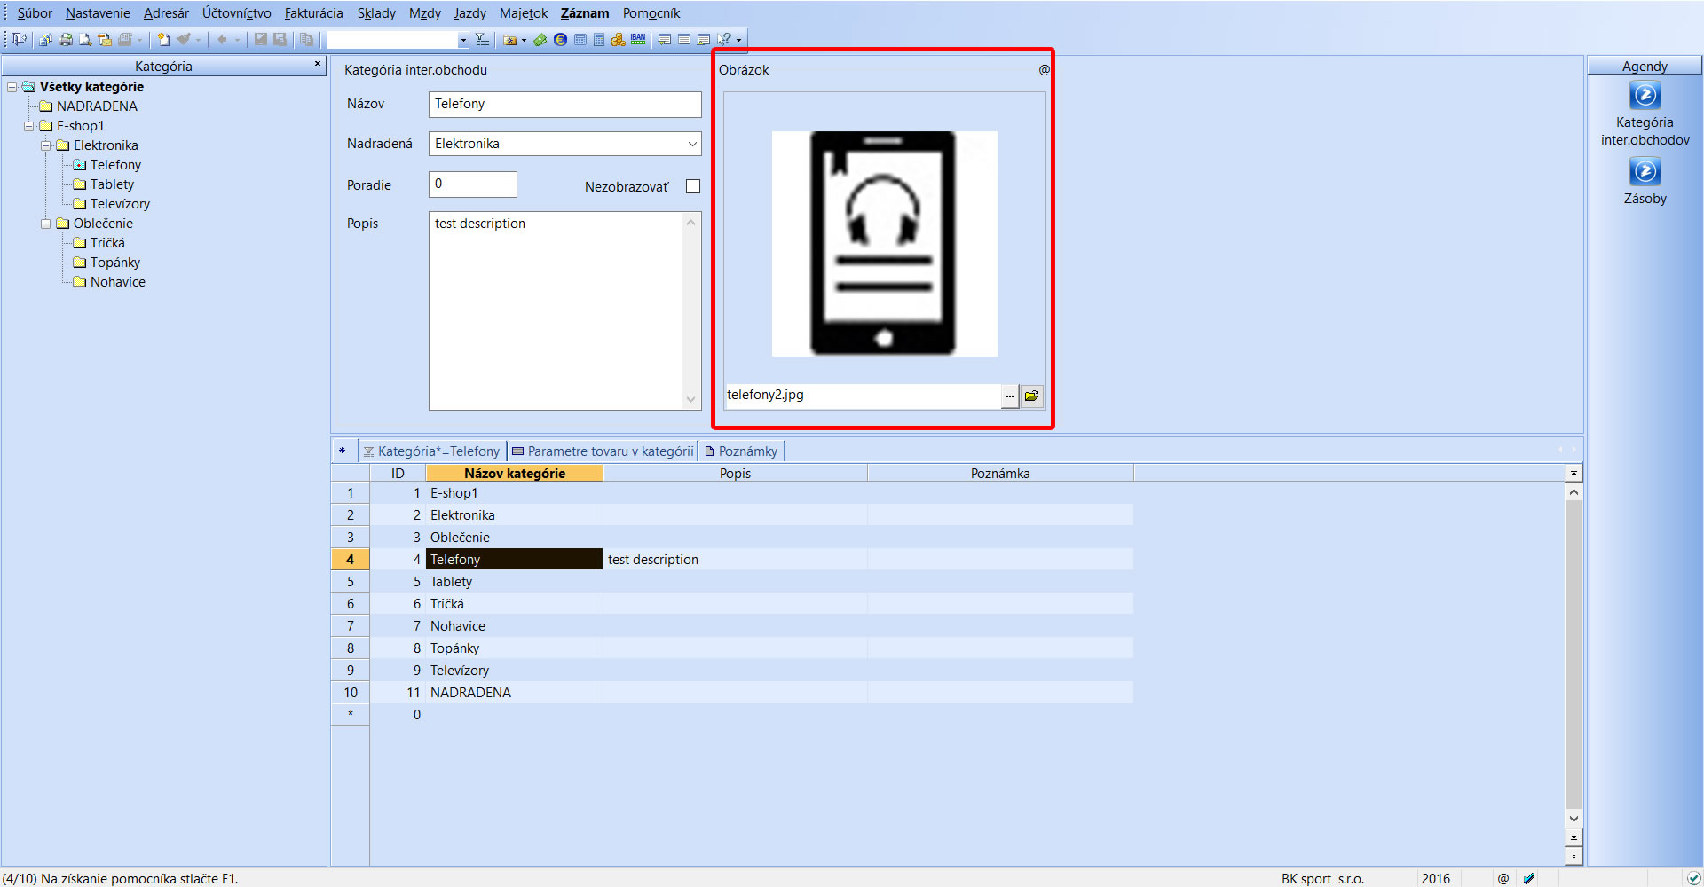Click Popis text area scroll-down arrow

[690, 400]
